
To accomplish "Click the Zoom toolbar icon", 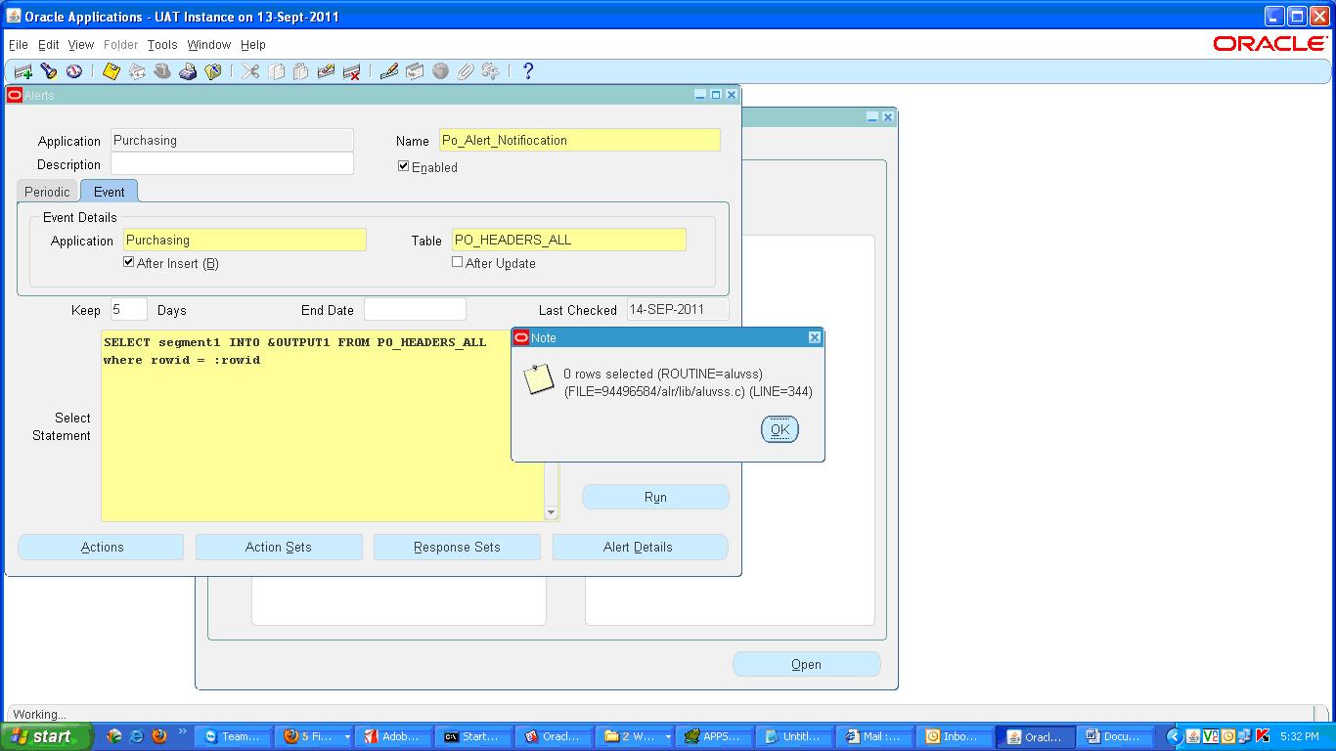I will click(415, 71).
